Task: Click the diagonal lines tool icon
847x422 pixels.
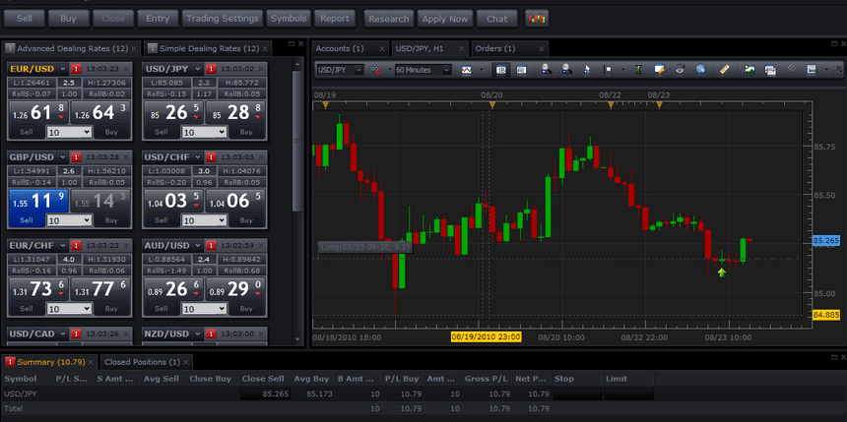Action: pyautogui.click(x=791, y=70)
